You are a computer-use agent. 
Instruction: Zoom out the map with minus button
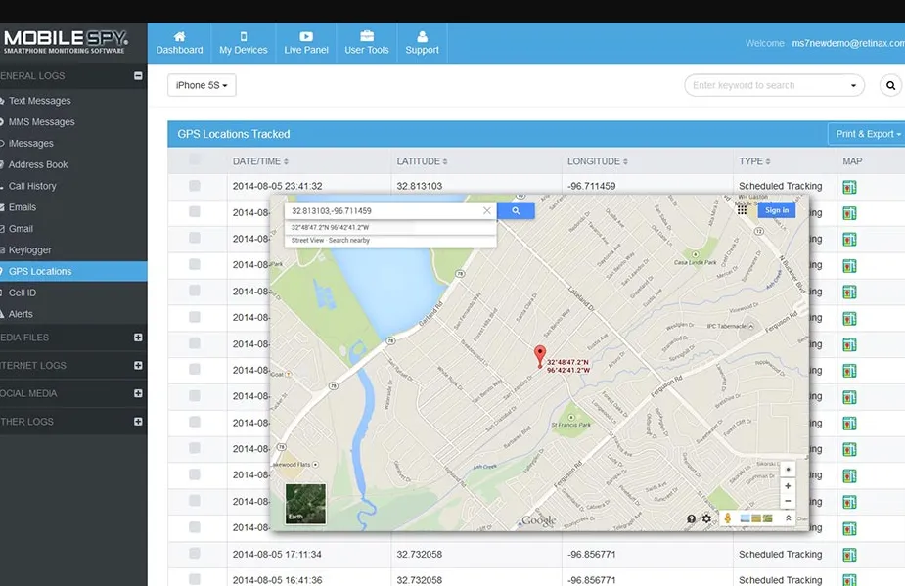(x=788, y=501)
